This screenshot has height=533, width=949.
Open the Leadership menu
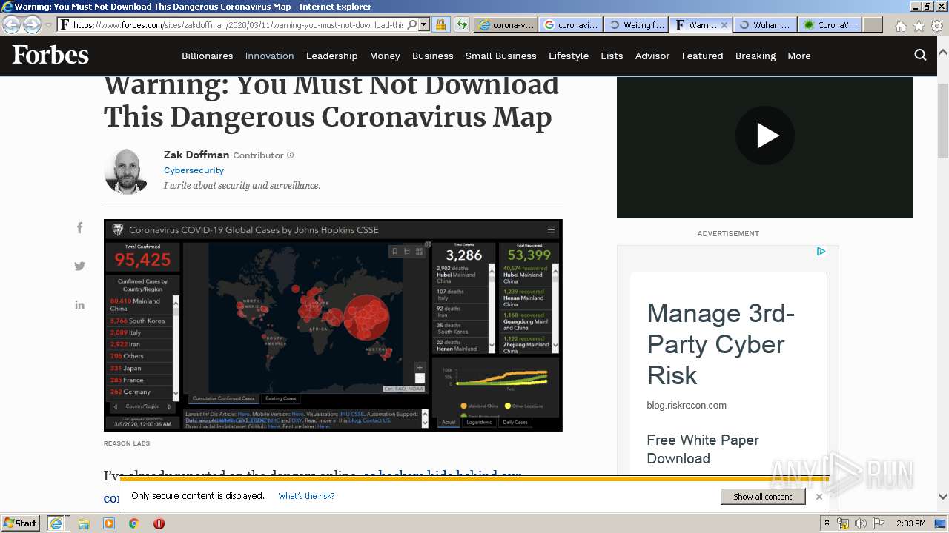[331, 56]
